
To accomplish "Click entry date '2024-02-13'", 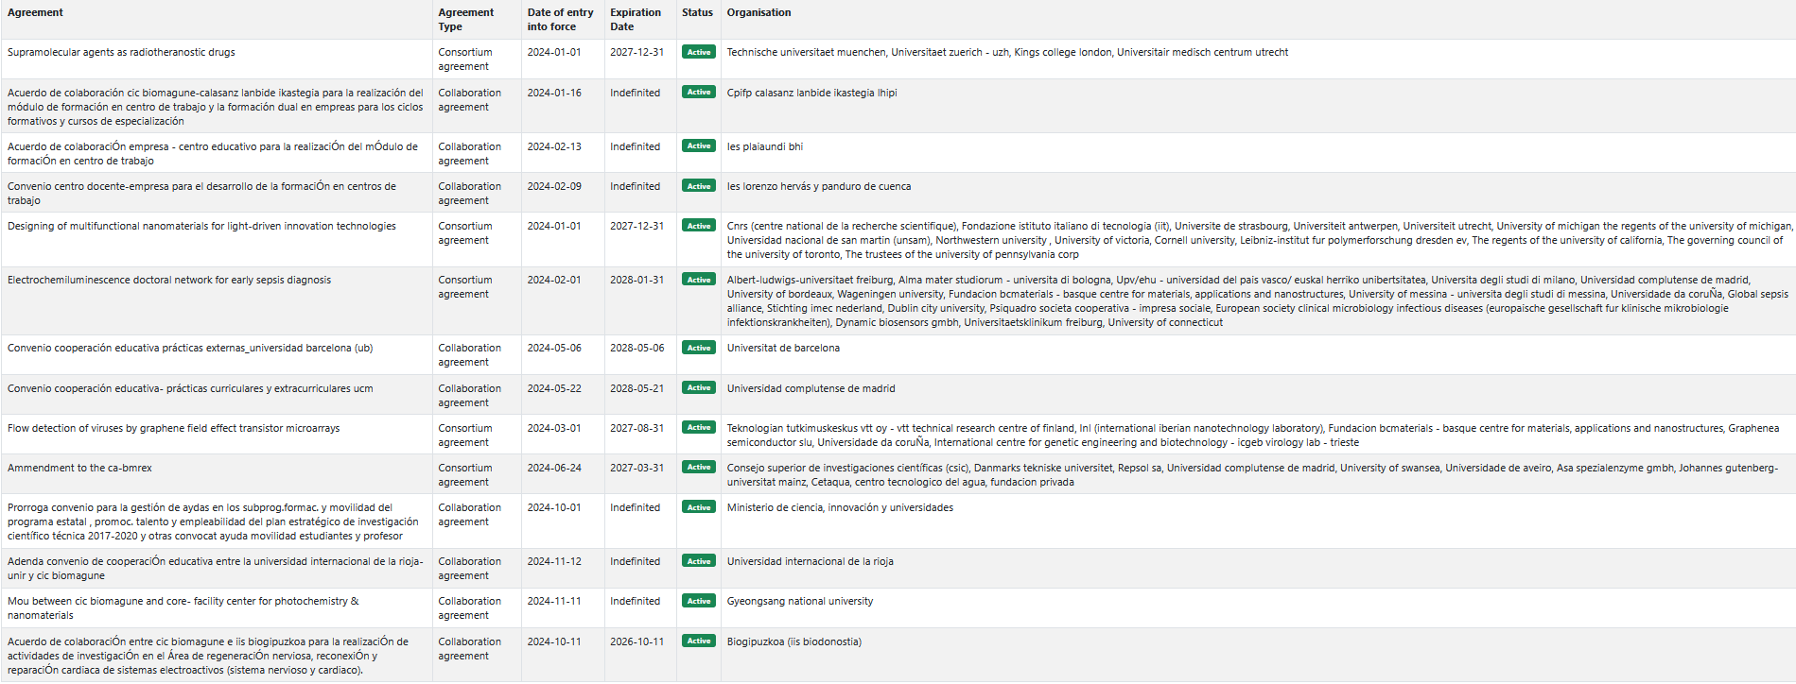I will pyautogui.click(x=554, y=146).
